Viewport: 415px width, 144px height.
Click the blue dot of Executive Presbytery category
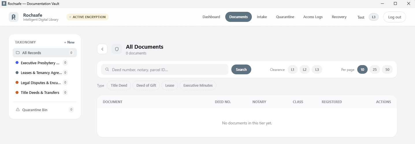[x=17, y=62]
